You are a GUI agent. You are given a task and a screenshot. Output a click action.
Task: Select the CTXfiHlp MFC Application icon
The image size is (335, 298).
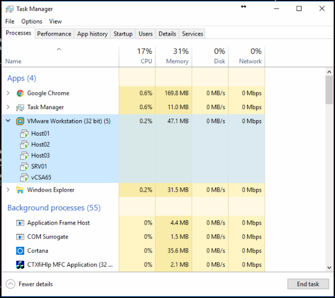coord(20,265)
